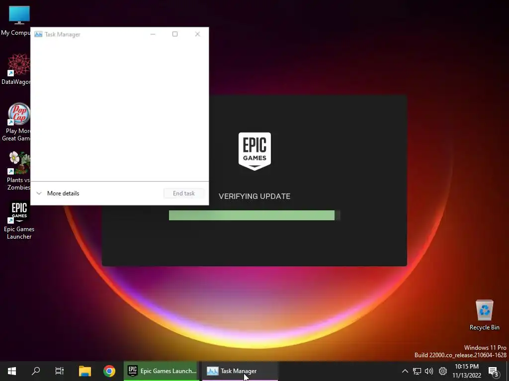
Task: Click the End task button
Action: tap(184, 193)
